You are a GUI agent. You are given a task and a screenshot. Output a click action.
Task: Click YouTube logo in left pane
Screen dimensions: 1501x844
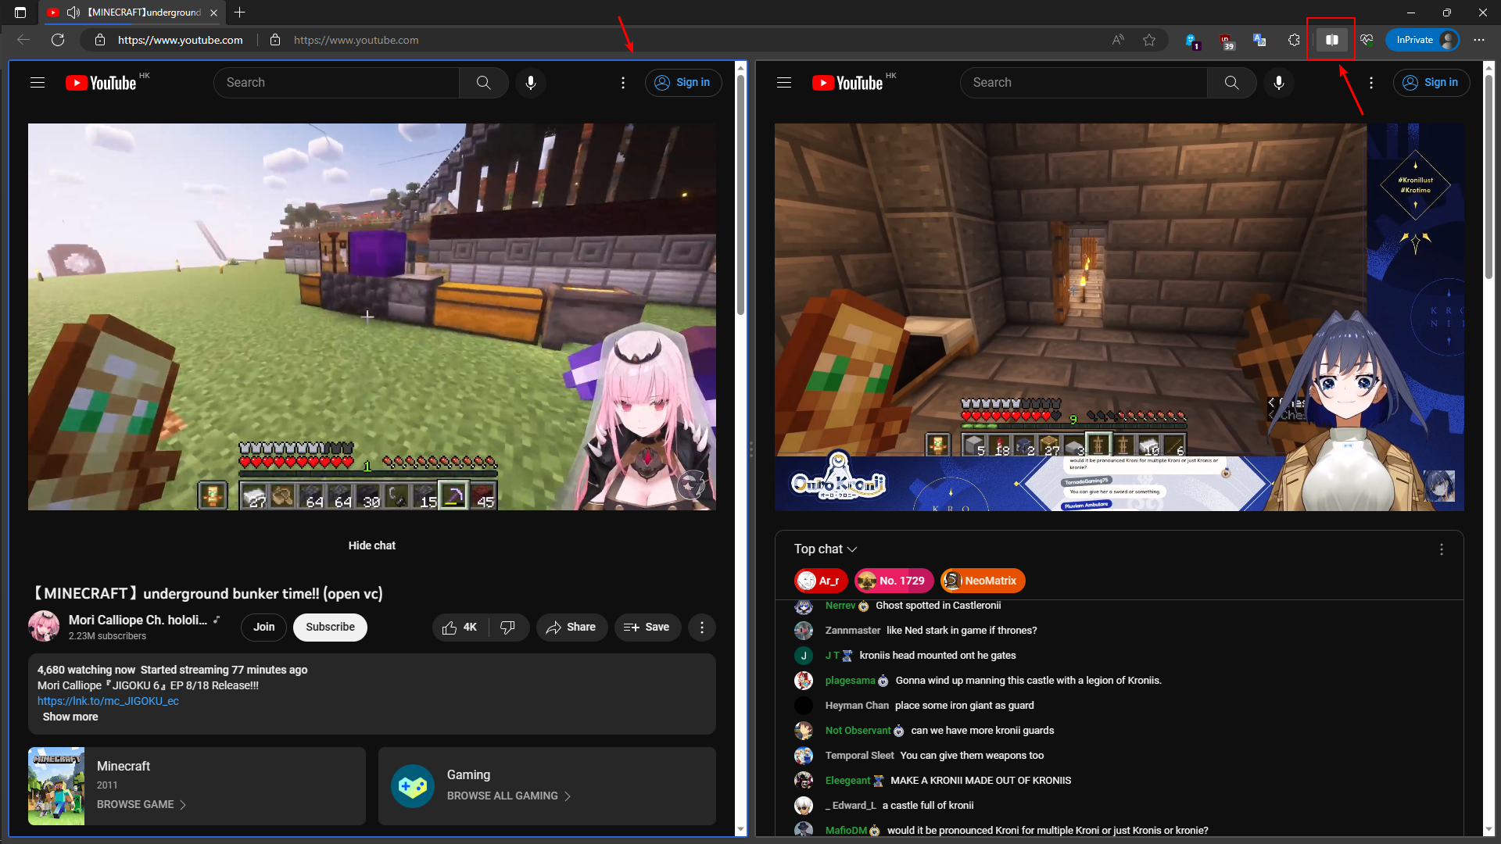[102, 83]
